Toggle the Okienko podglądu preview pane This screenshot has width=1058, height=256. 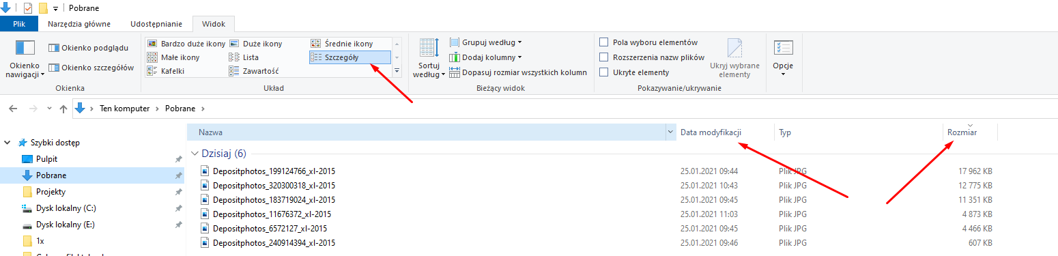click(x=89, y=48)
